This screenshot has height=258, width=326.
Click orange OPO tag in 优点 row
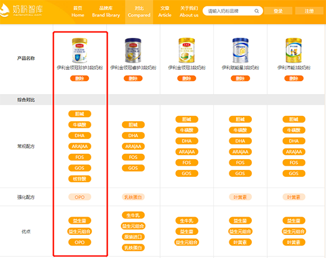click(79, 242)
